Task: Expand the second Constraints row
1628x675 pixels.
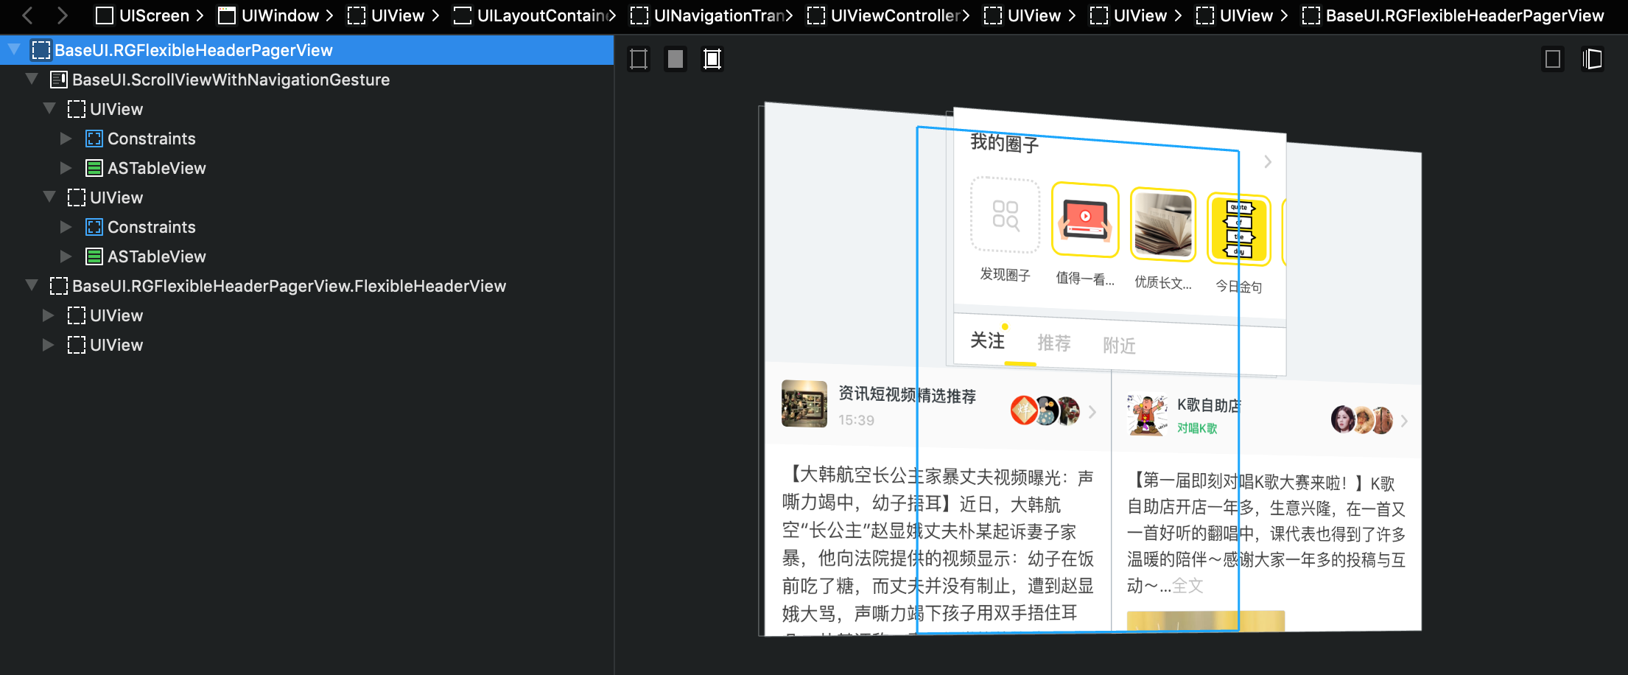Action: coord(66,226)
